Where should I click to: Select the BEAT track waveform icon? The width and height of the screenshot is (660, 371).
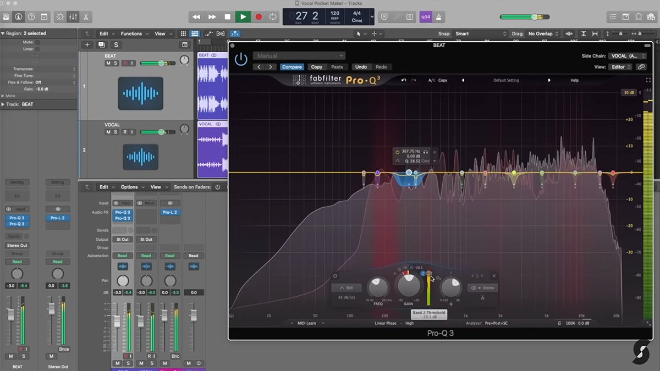140,93
